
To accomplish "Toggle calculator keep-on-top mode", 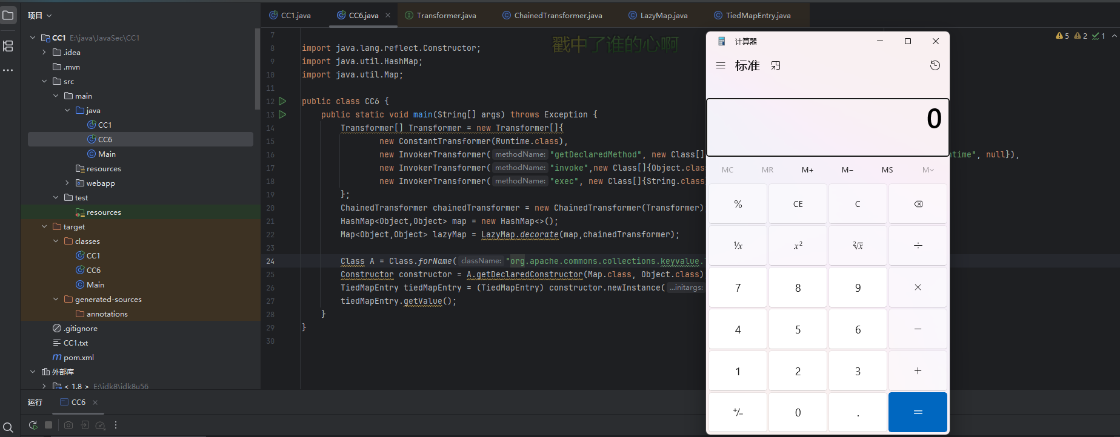I will coord(776,65).
